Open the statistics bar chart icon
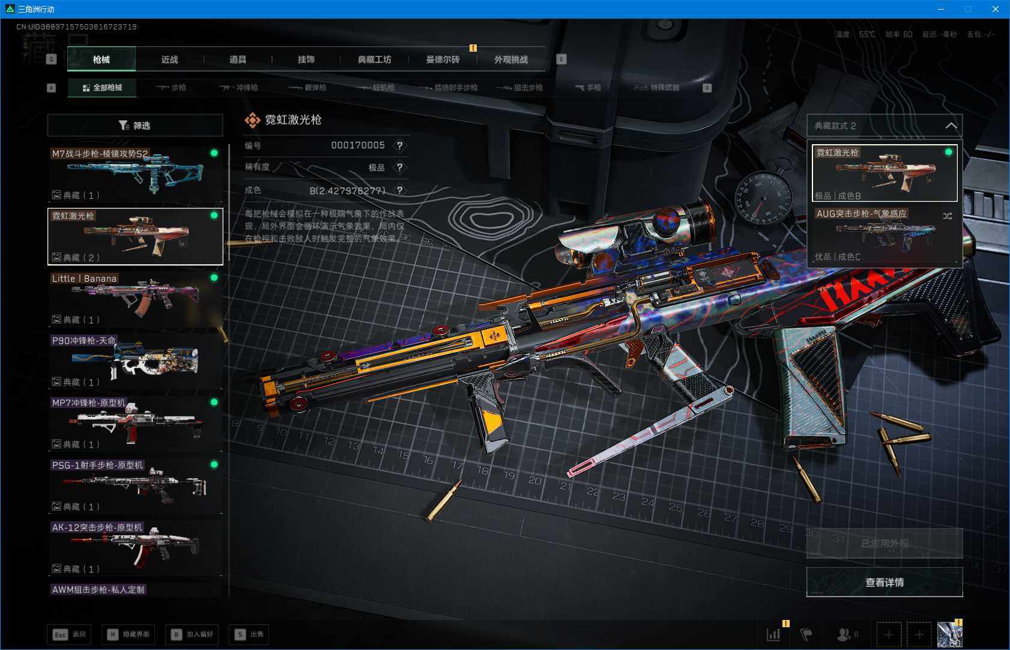 pyautogui.click(x=773, y=634)
